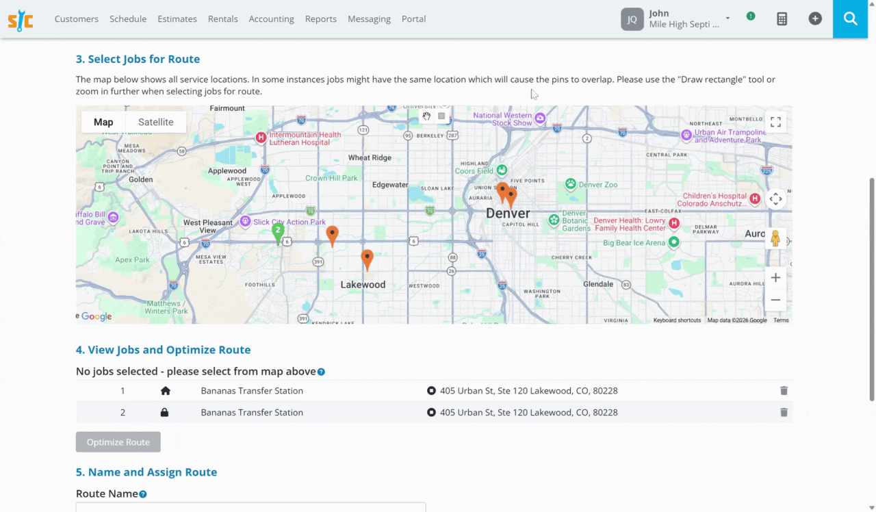The width and height of the screenshot is (876, 512).
Task: Click the Denver Botanic Gardens marker
Action: 554,220
